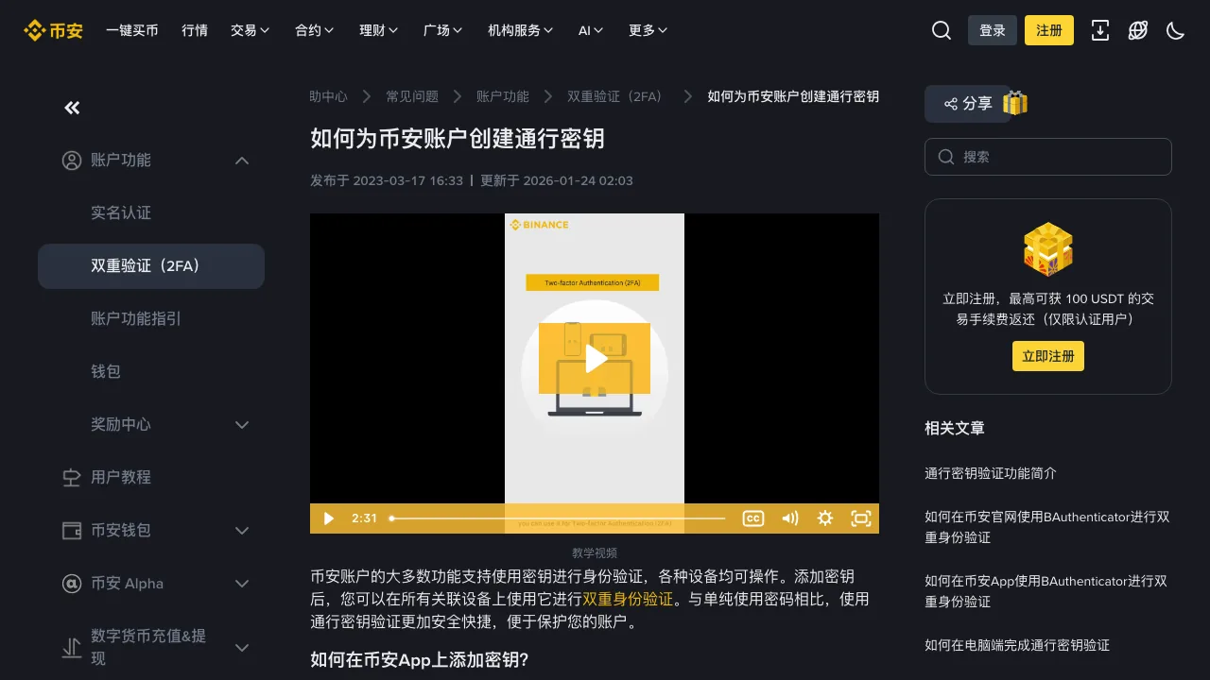Click the 登录 button
This screenshot has width=1210, height=680.
pos(993,30)
